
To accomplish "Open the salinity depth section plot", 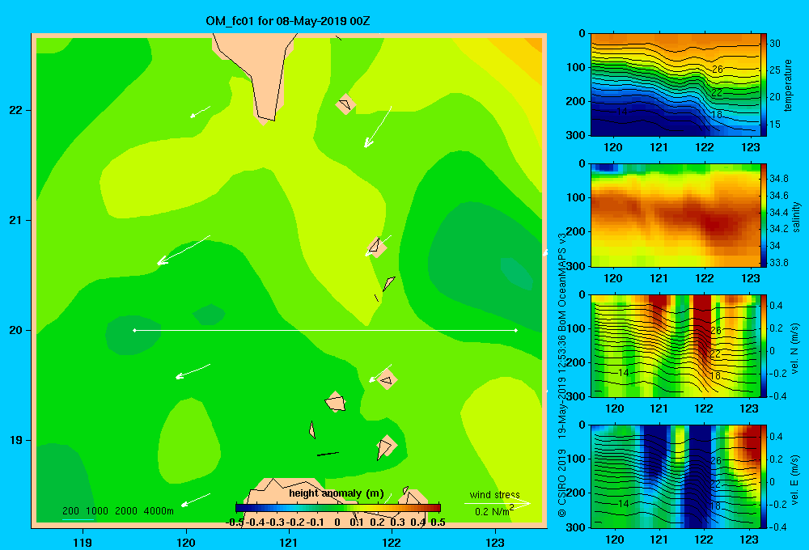I will (x=676, y=216).
